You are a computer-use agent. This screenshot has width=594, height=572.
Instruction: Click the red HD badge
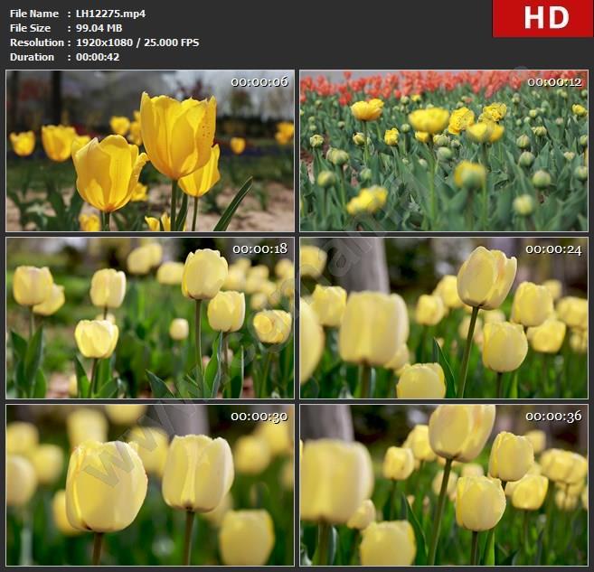[x=542, y=18]
